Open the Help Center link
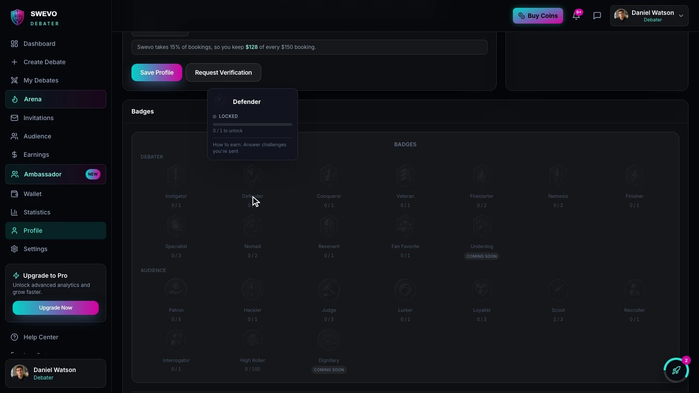The image size is (699, 393). pyautogui.click(x=55, y=337)
